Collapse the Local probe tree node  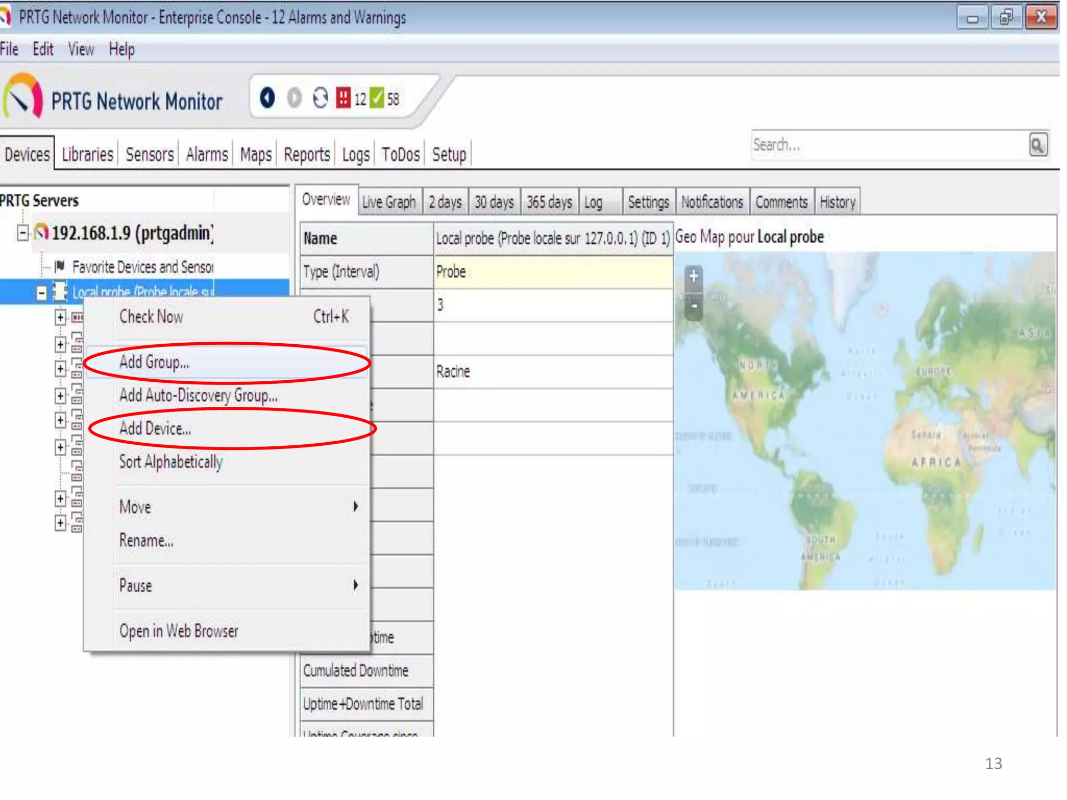[42, 293]
